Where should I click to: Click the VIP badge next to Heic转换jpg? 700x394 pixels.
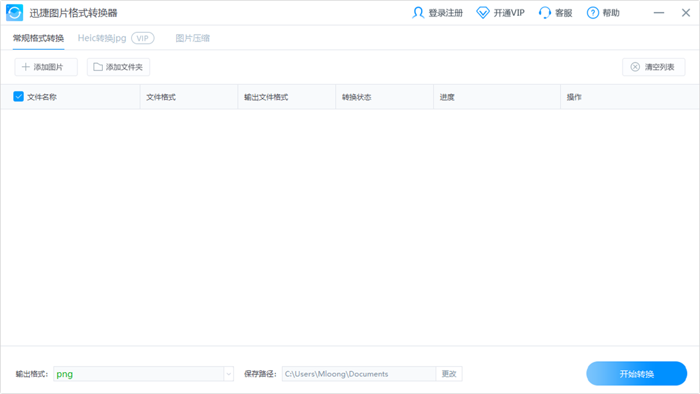click(143, 38)
